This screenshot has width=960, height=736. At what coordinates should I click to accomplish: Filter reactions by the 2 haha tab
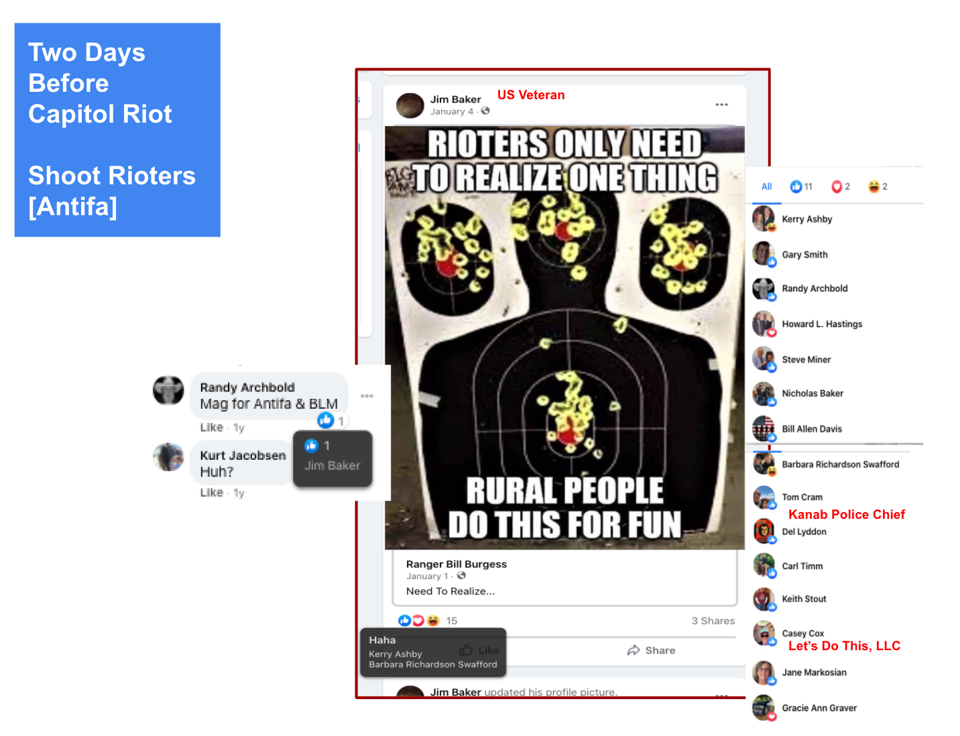878,187
